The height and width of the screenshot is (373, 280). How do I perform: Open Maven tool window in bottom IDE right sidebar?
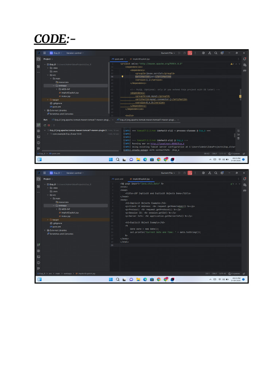click(x=245, y=191)
